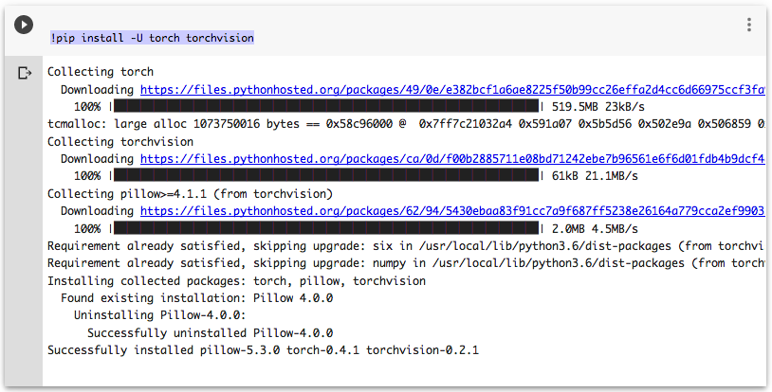Run the pip install cell
Screen dimensions: 772x392
[x=24, y=26]
